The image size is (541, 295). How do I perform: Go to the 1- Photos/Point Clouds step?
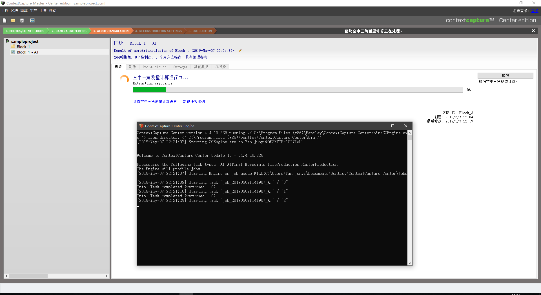click(x=25, y=31)
